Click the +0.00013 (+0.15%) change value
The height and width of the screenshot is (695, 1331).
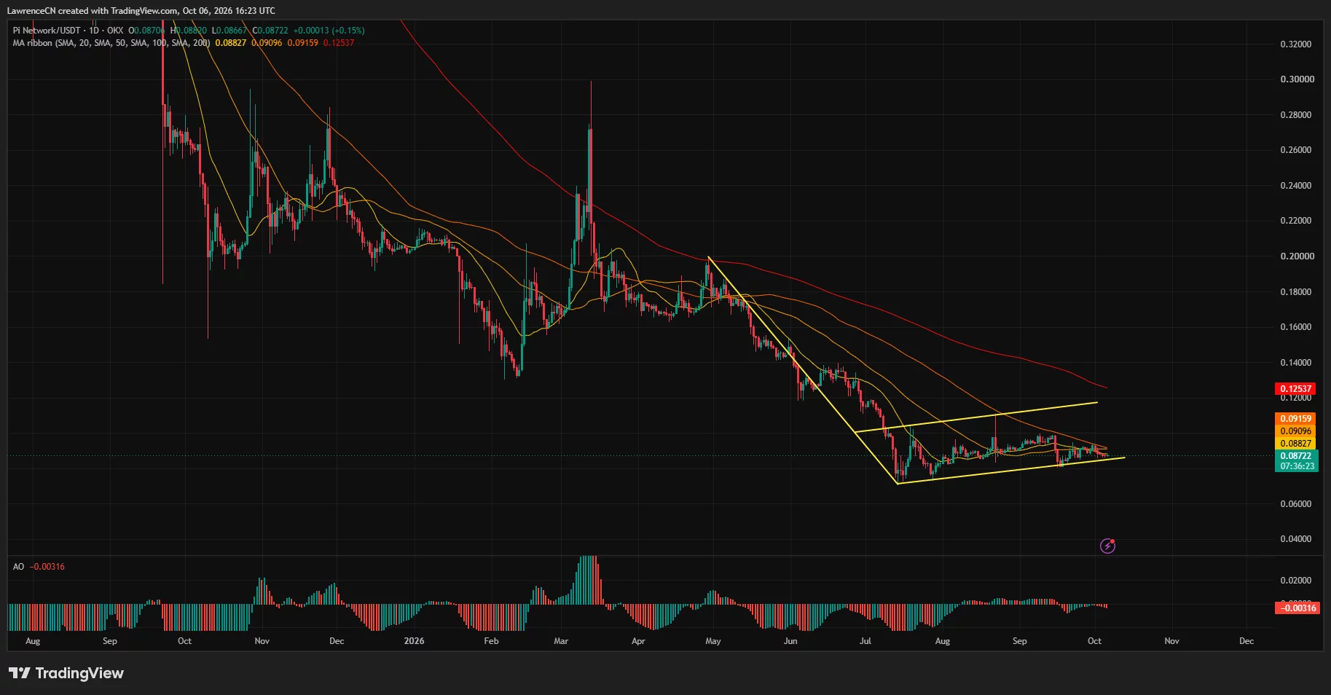click(x=329, y=31)
